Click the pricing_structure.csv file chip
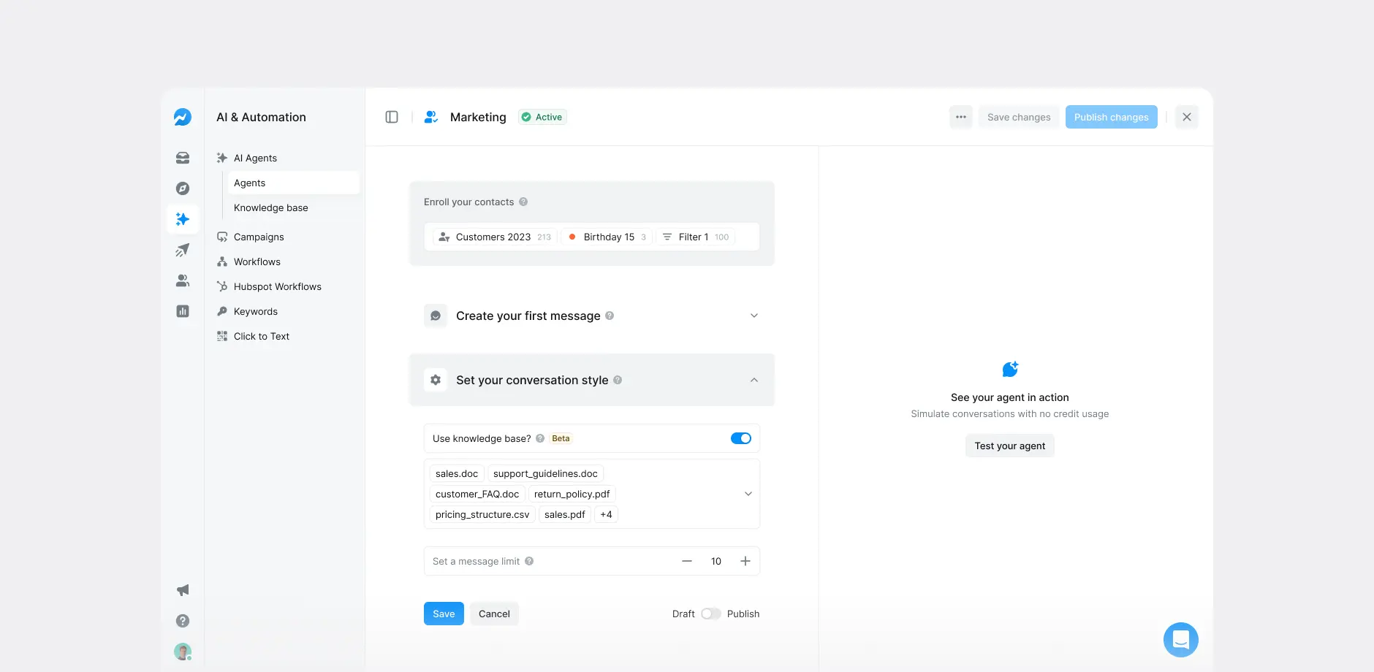 [482, 514]
